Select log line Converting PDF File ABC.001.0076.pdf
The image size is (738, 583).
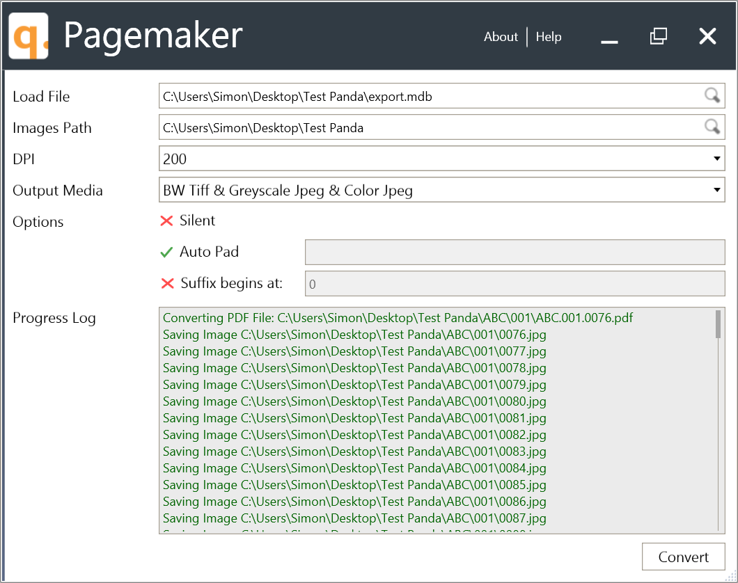pos(398,318)
